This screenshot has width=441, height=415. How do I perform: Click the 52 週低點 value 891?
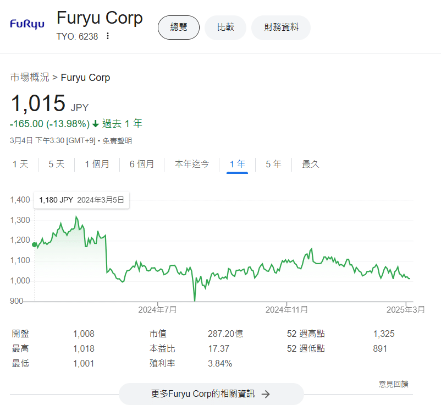pos(380,349)
